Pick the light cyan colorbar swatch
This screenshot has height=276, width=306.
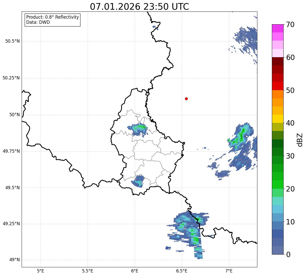click(277, 201)
